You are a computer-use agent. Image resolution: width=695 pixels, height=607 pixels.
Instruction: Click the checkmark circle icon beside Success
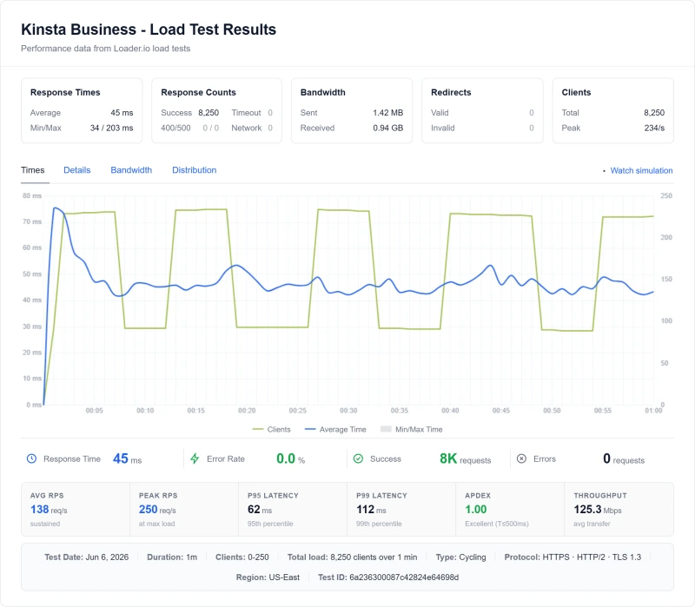coord(358,459)
